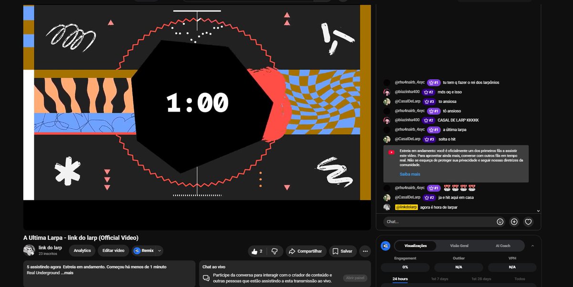Click @biazinha400 avatar beside 'mds oq e isso'

point(387,92)
